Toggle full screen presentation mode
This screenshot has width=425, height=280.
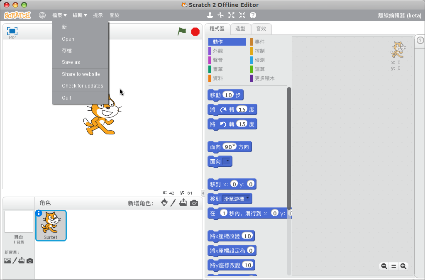coord(12,31)
